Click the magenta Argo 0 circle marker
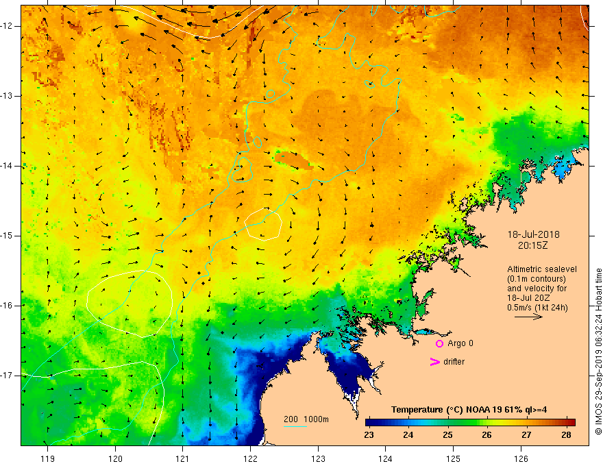The width and height of the screenshot is (603, 466). 439,343
